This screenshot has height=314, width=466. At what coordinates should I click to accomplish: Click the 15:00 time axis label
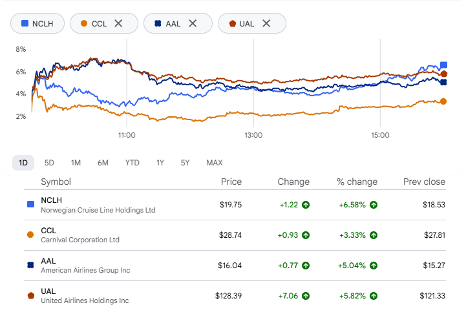380,136
